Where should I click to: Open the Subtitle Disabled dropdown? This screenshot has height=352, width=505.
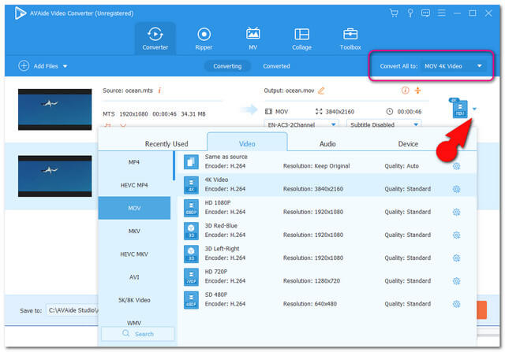[x=383, y=124]
